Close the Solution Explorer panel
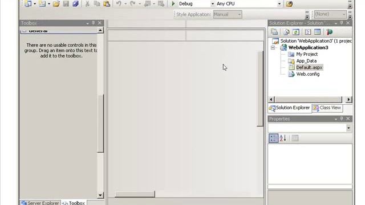Screen dimensions: 365x205 (x=348, y=23)
